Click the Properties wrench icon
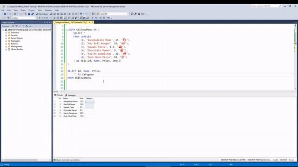Screen dimensions: 298x167 pyautogui.click(x=135, y=14)
